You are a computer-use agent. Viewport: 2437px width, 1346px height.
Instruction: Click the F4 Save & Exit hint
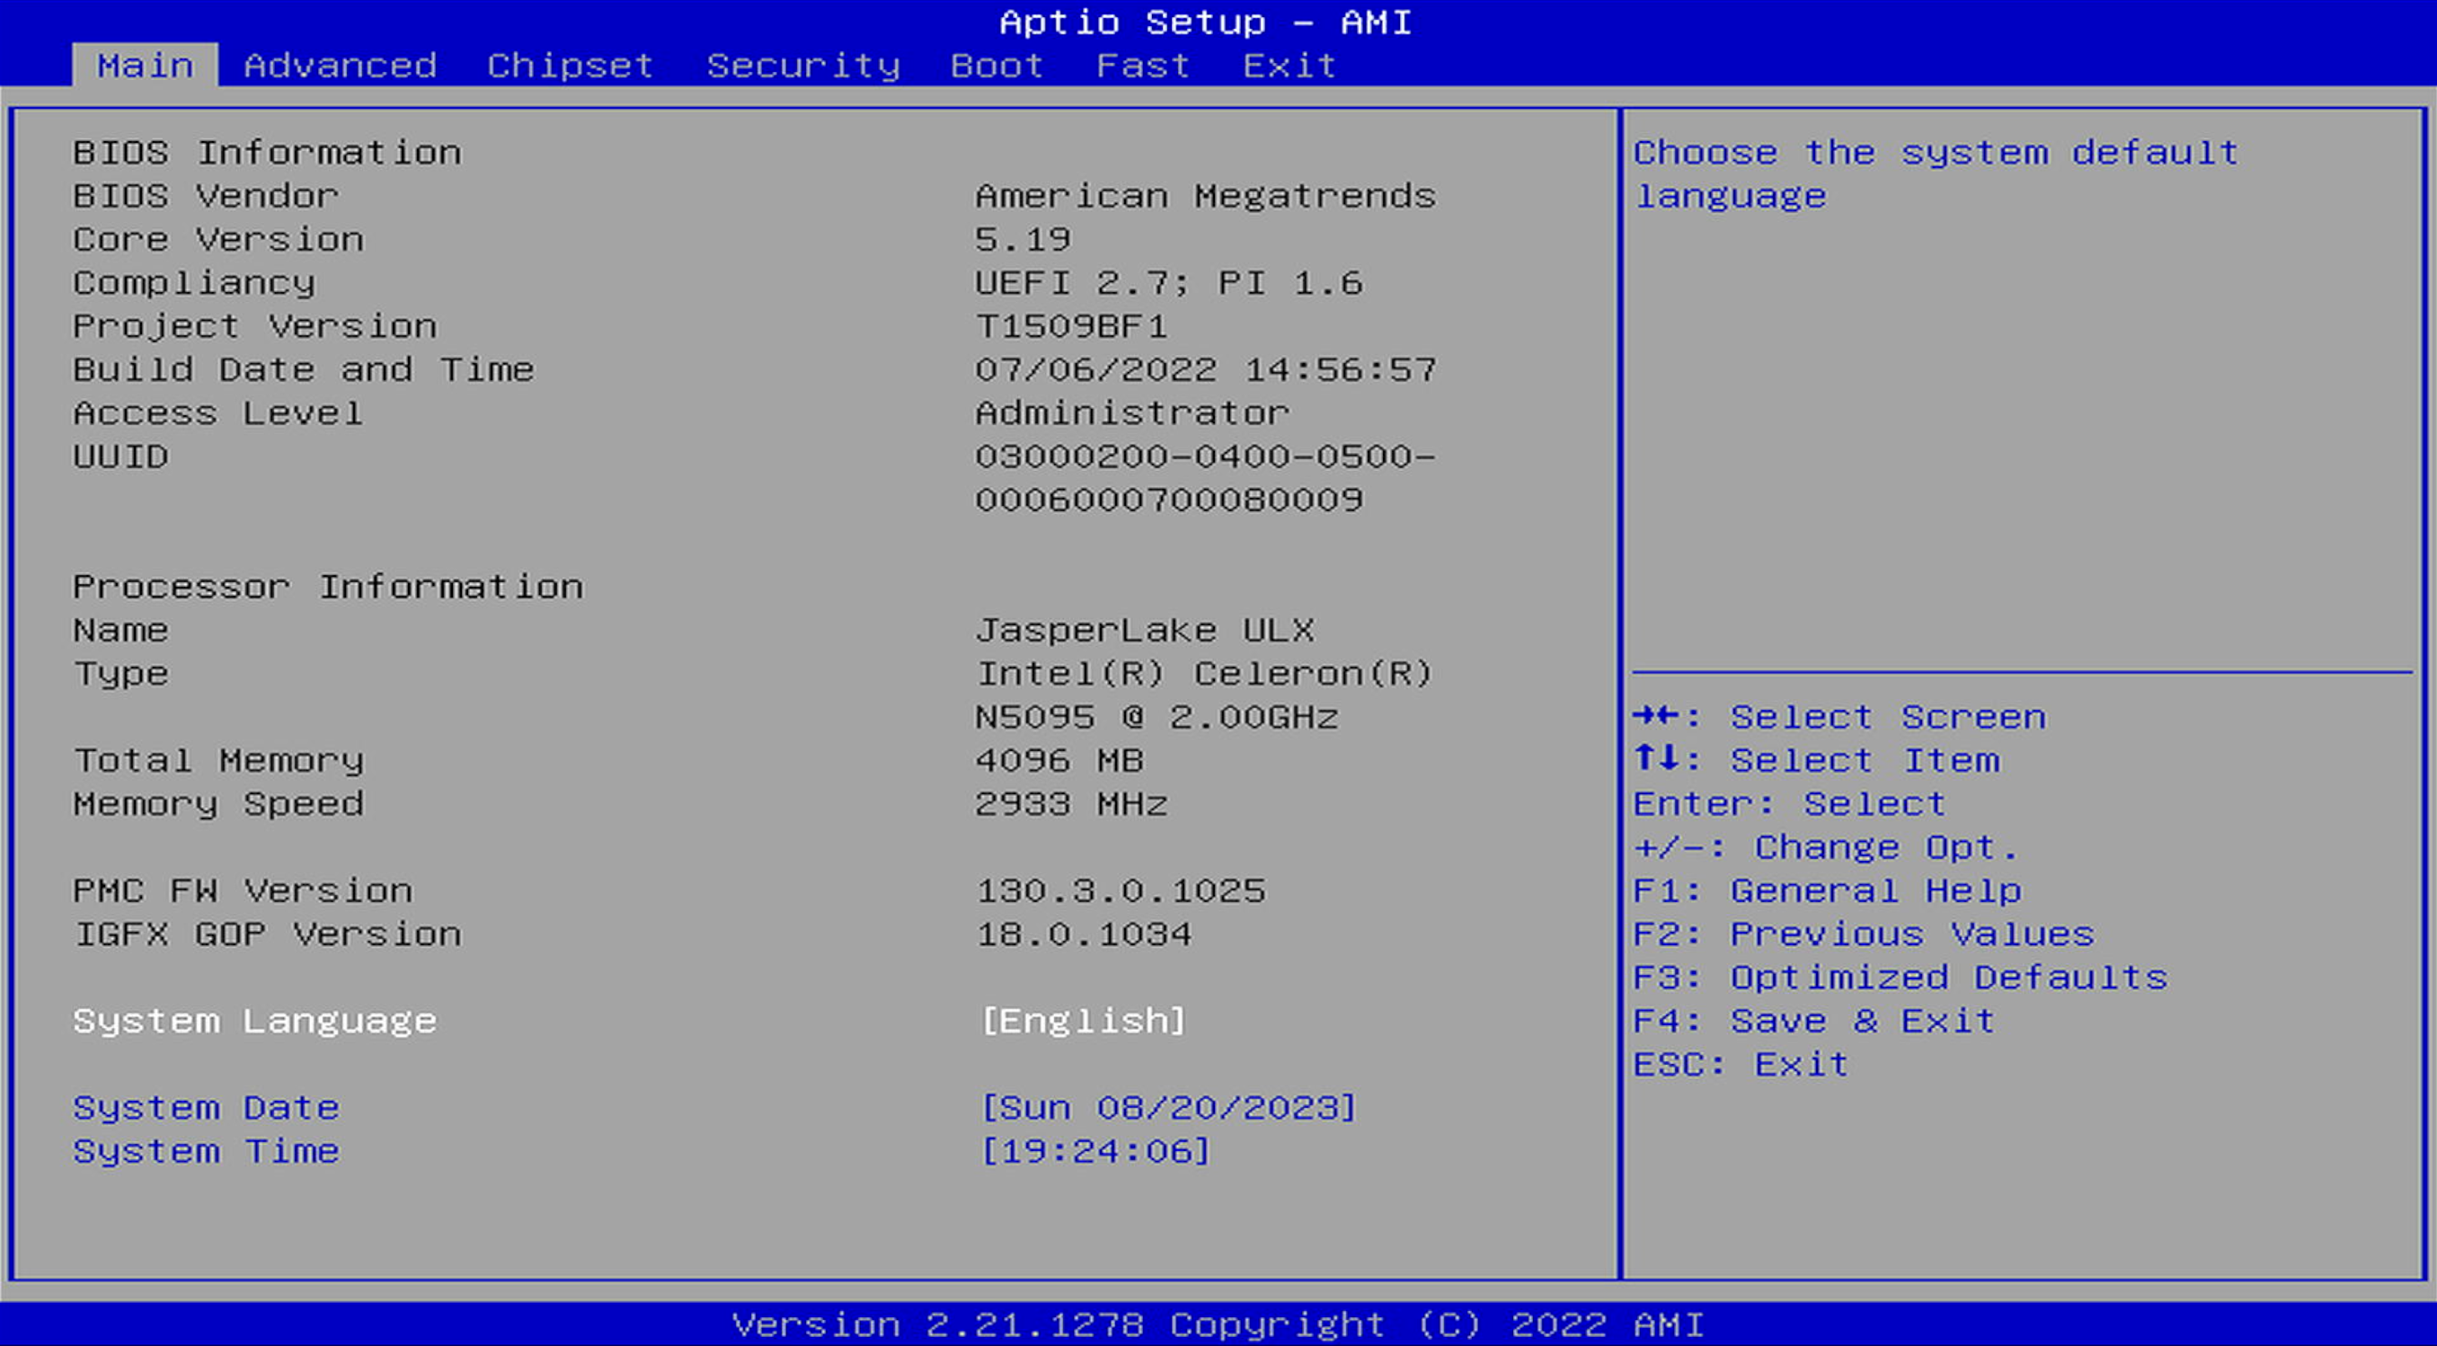pos(1813,1021)
